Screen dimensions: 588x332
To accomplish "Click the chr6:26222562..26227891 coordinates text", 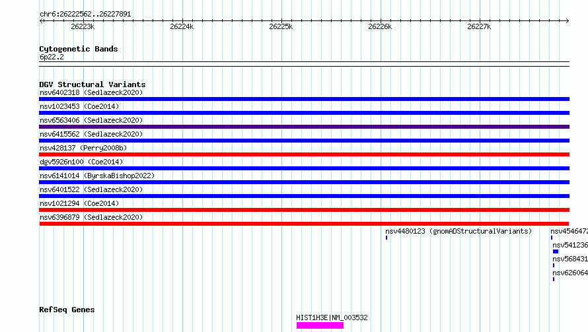I will pos(85,15).
